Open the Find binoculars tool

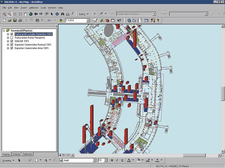tap(62, 14)
